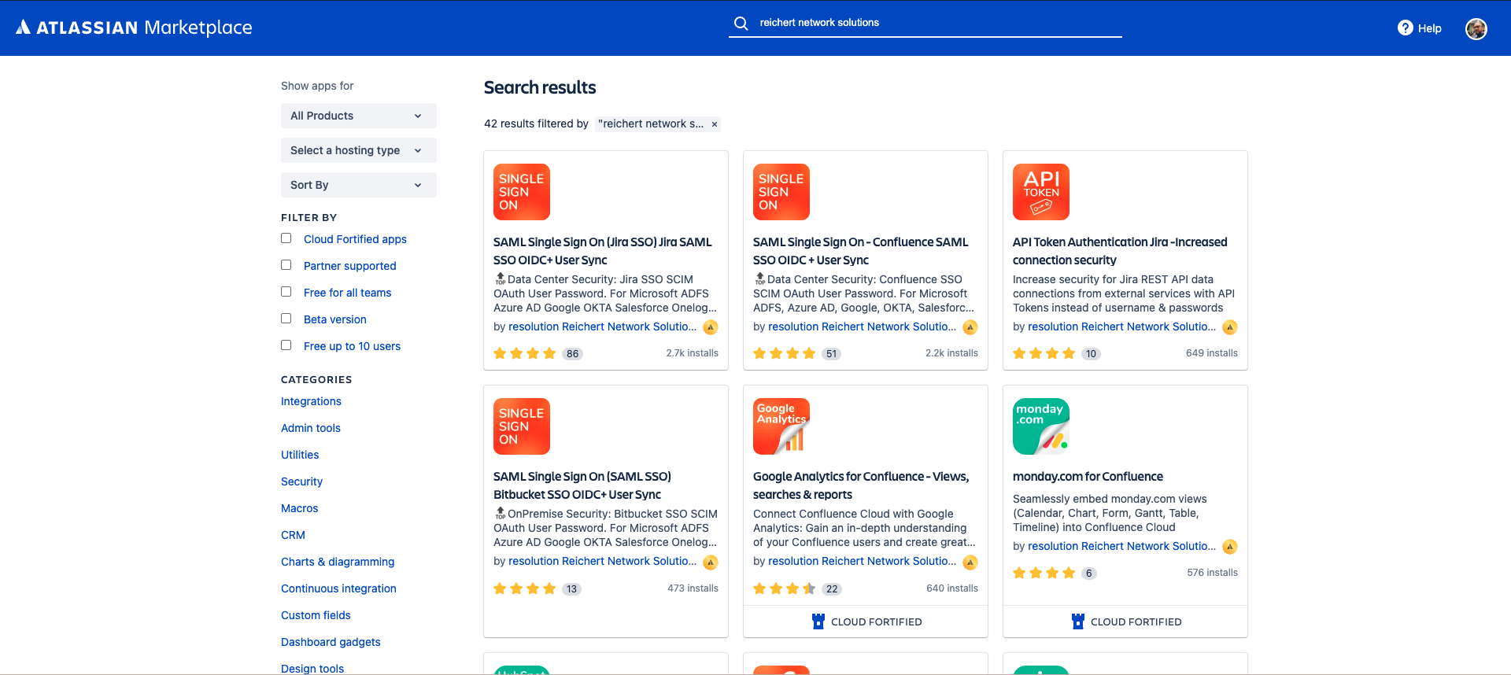The image size is (1511, 675).
Task: Open Design tools category
Action: click(312, 669)
